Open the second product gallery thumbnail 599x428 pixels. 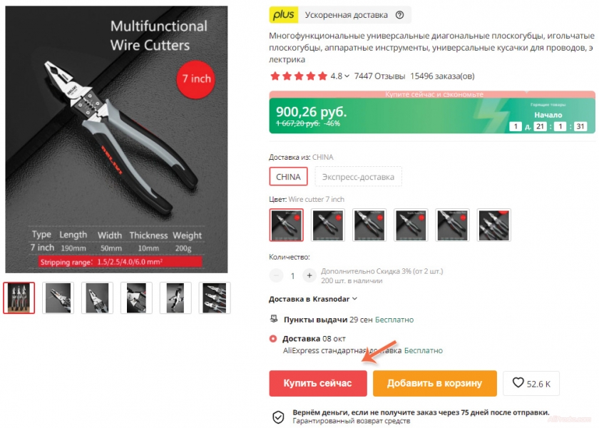(x=58, y=297)
